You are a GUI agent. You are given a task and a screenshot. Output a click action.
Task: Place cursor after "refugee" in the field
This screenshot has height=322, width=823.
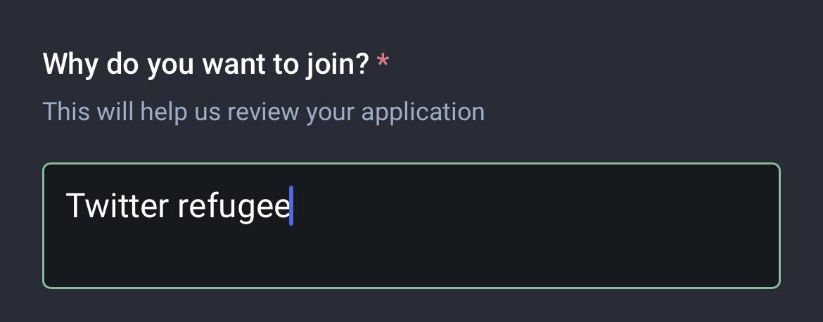click(x=291, y=207)
